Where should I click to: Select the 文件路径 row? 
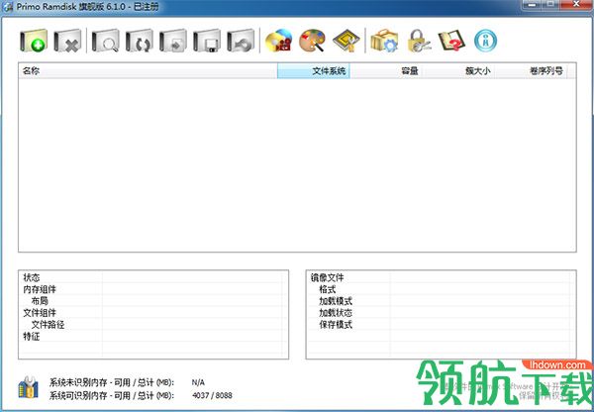pos(153,325)
